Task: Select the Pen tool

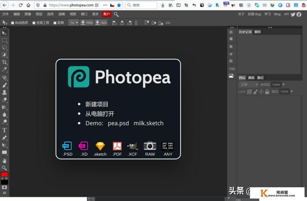Action: coord(4,138)
